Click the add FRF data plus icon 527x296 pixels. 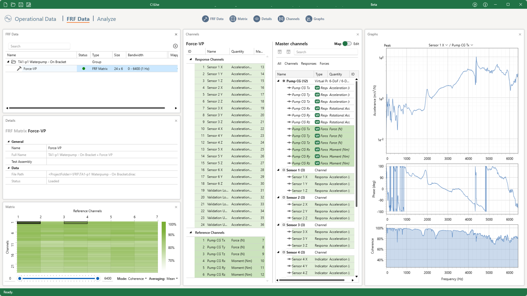coord(175,46)
